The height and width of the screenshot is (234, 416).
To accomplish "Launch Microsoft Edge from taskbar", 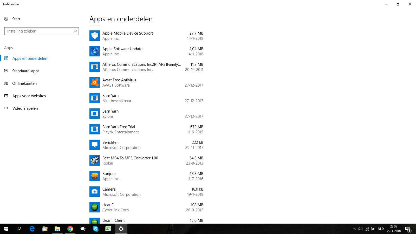I will (32, 229).
